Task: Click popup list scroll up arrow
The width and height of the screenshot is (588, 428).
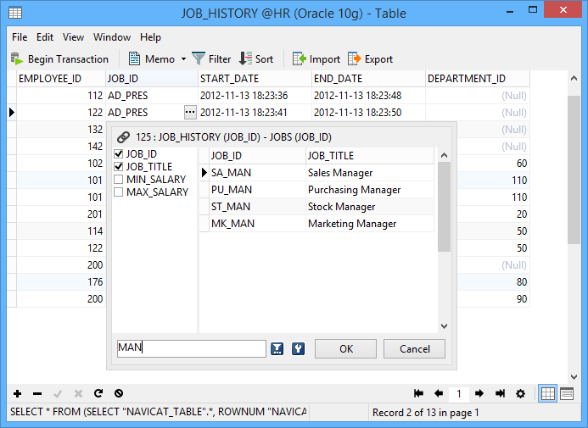Action: (444, 155)
